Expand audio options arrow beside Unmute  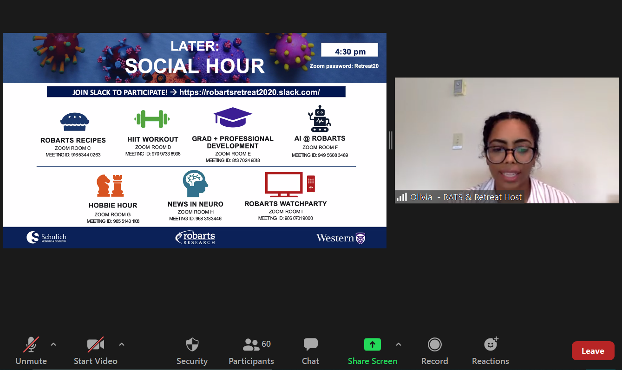tap(53, 344)
